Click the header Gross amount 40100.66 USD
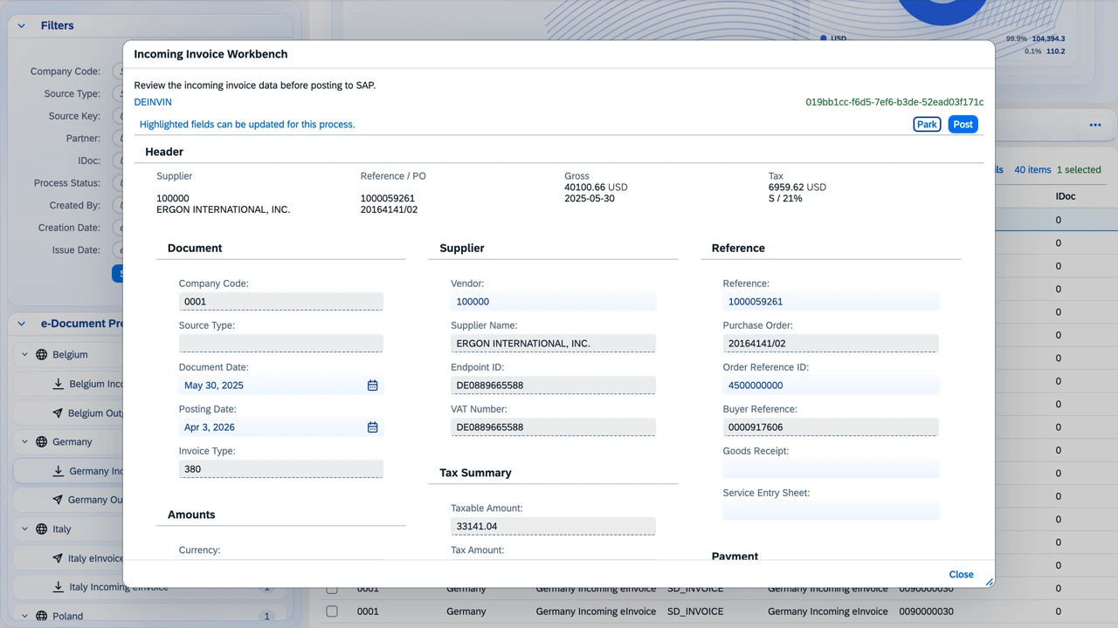The width and height of the screenshot is (1118, 628). pyautogui.click(x=596, y=188)
